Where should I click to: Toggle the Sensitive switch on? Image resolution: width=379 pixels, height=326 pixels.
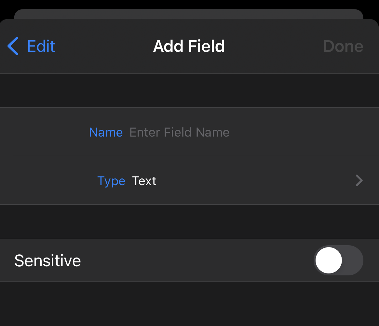(338, 260)
